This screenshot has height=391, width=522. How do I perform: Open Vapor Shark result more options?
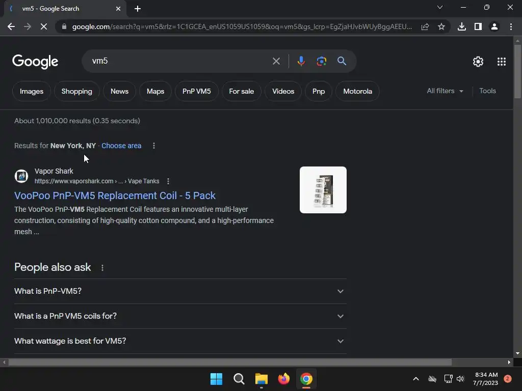[168, 181]
